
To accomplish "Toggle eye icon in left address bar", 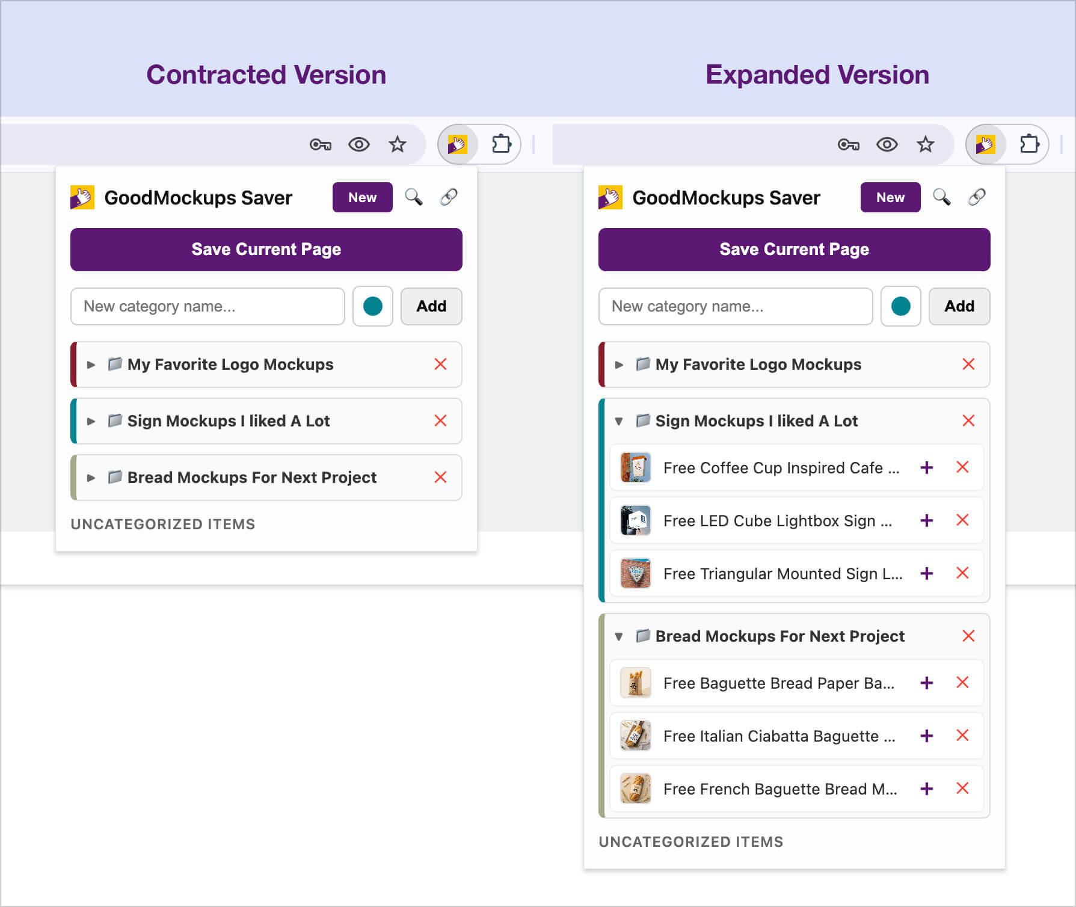I will [359, 144].
